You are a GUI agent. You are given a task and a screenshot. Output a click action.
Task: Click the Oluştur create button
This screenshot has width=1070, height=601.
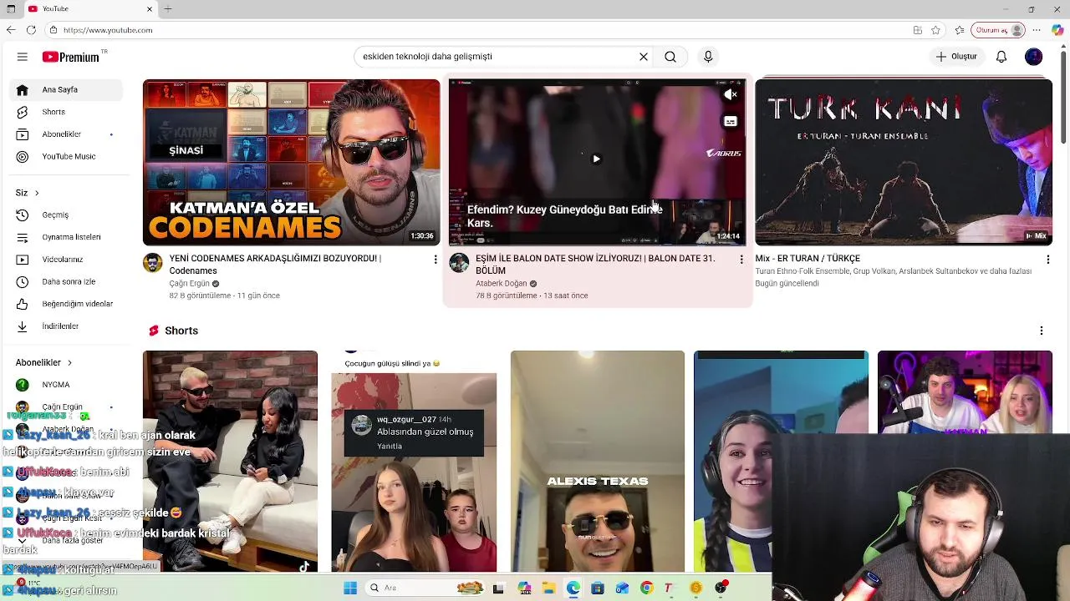(956, 57)
